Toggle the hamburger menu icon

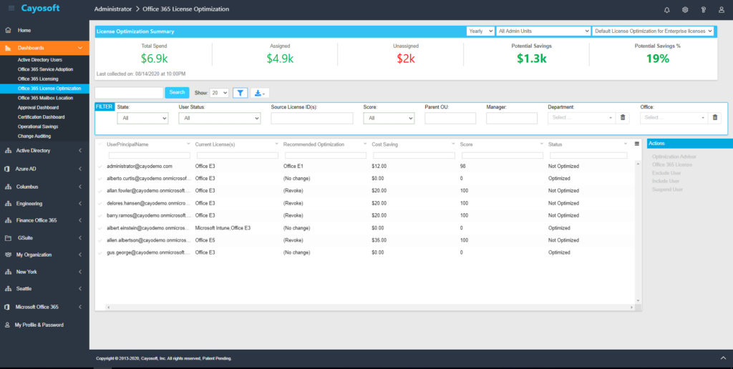pyautogui.click(x=11, y=9)
